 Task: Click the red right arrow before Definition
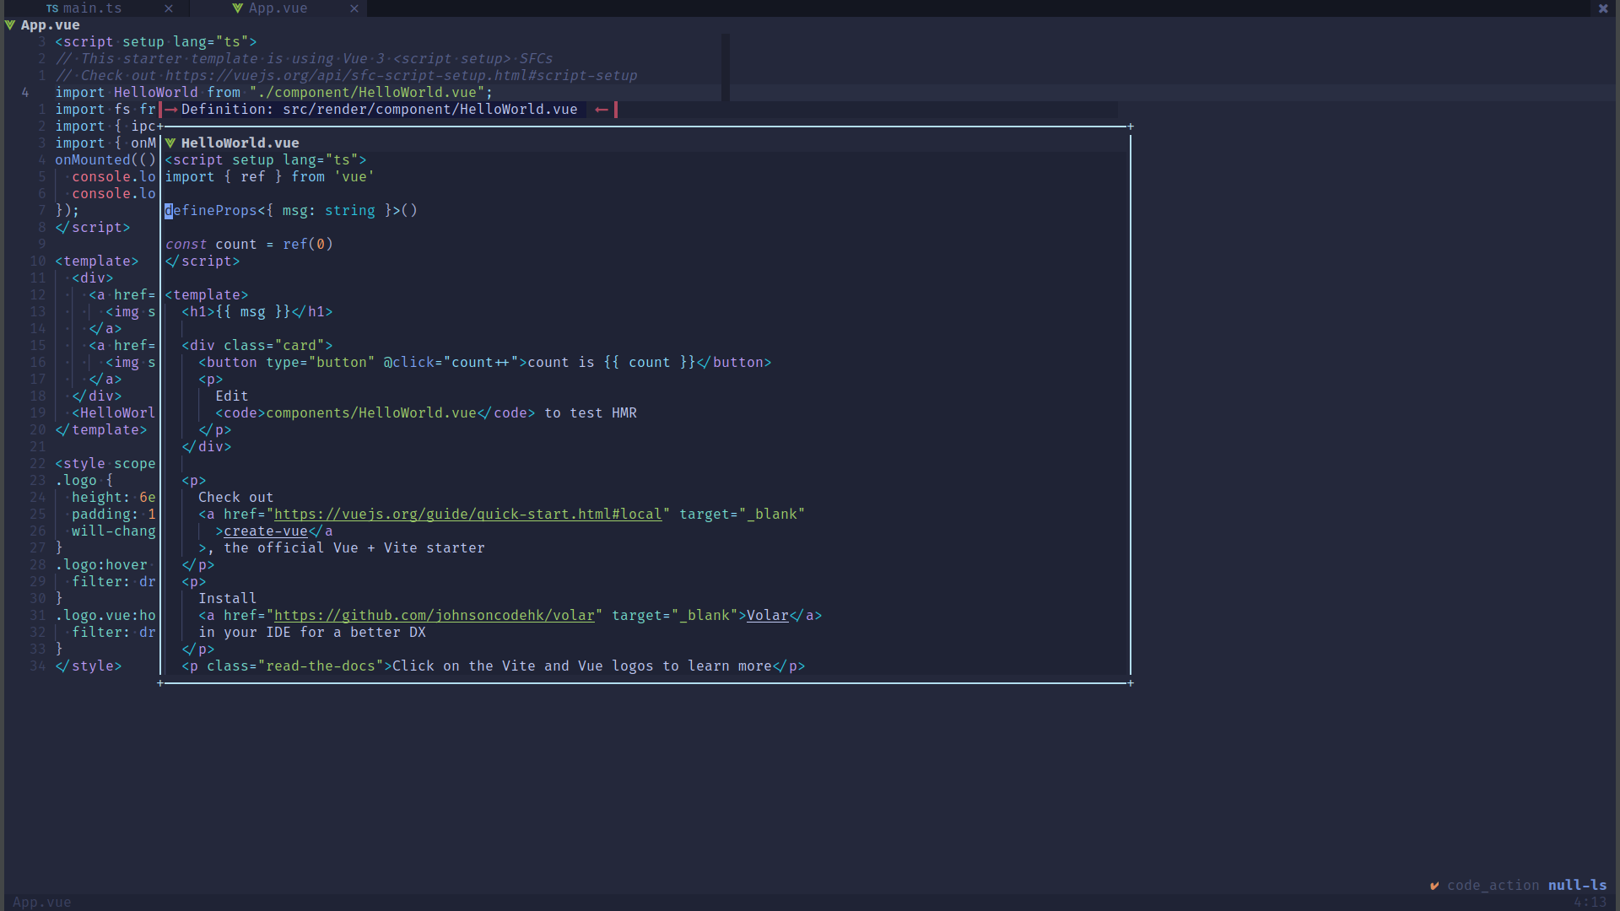(171, 110)
